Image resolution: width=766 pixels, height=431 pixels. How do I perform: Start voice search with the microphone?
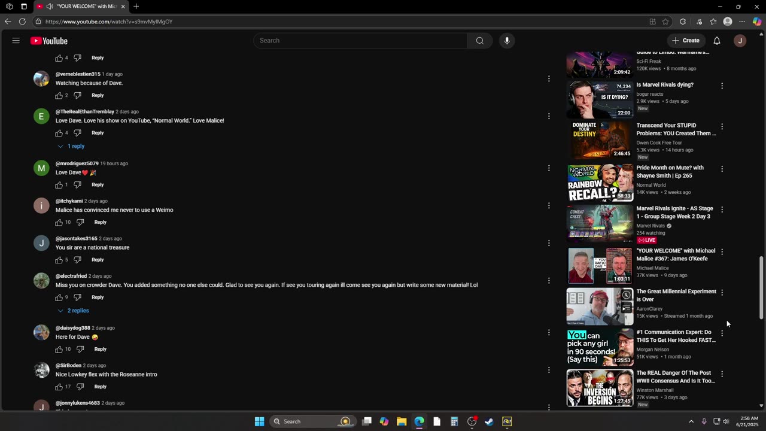tap(507, 41)
